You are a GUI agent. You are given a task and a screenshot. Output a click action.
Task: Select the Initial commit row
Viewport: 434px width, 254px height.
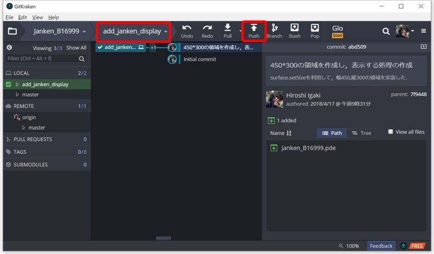click(200, 59)
